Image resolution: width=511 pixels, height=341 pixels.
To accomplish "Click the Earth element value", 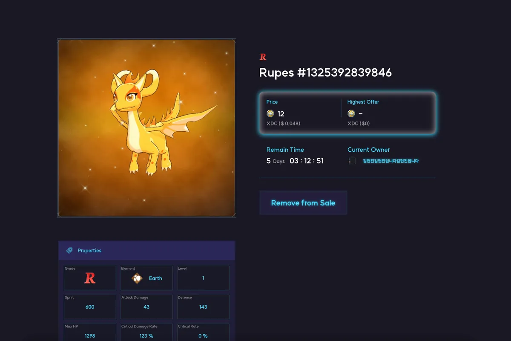I will 155,278.
